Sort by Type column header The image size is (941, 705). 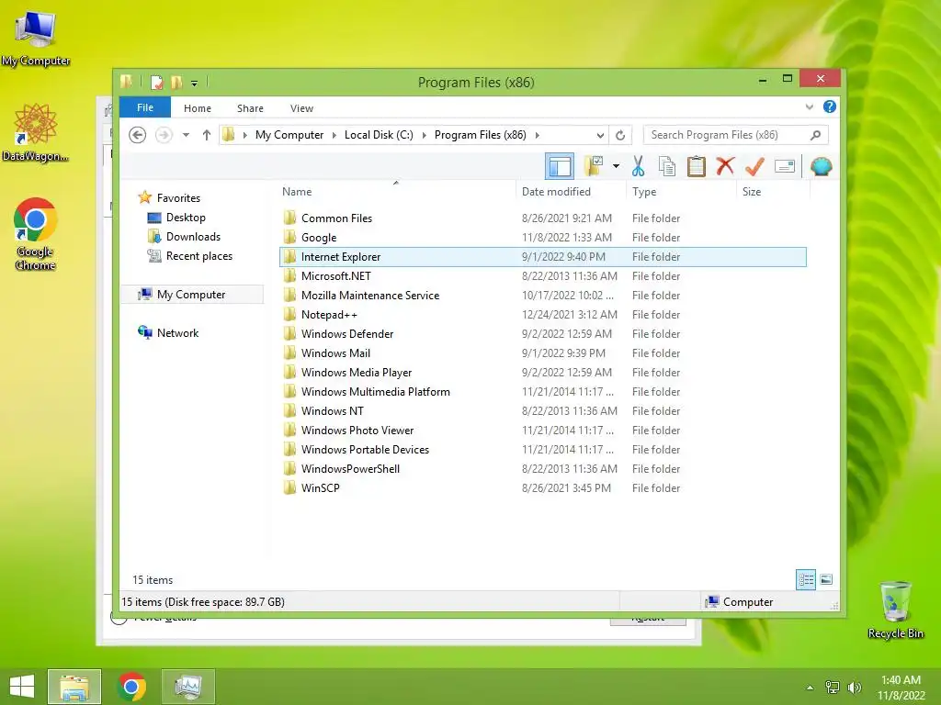[x=644, y=192]
